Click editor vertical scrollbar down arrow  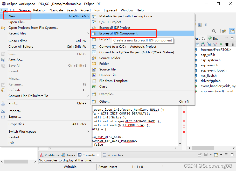(180, 144)
